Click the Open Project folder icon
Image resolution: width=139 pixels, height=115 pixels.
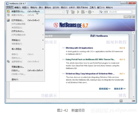[x=8, y=20]
